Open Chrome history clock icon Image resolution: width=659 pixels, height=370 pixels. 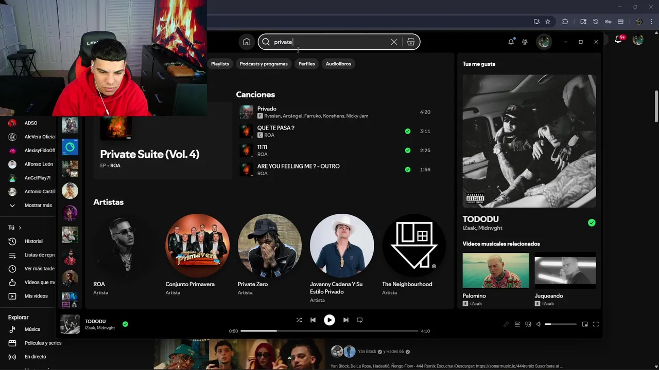pyautogui.click(x=596, y=22)
